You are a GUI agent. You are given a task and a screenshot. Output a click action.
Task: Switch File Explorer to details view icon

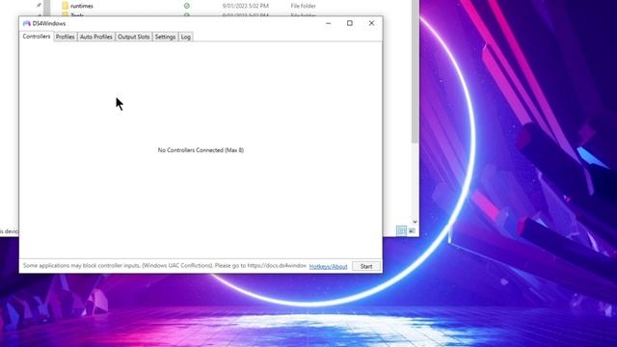[x=401, y=231]
